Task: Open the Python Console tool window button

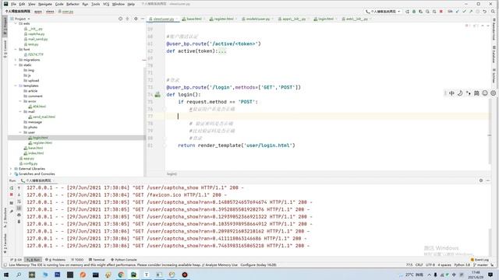Action: [x=123, y=260]
